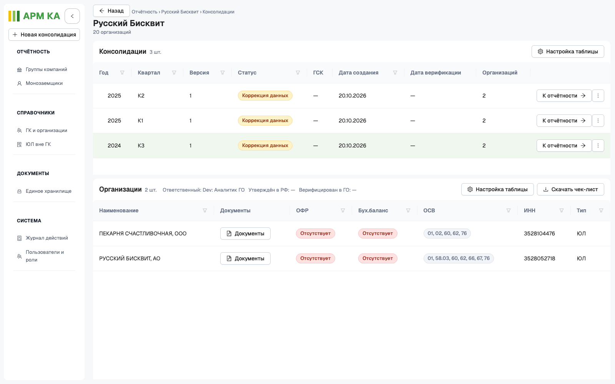Click the filter icon in ИНН column
Image resolution: width=615 pixels, height=384 pixels.
click(x=562, y=210)
